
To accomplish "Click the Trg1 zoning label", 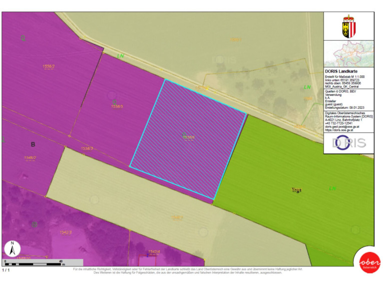I will click(x=297, y=190).
